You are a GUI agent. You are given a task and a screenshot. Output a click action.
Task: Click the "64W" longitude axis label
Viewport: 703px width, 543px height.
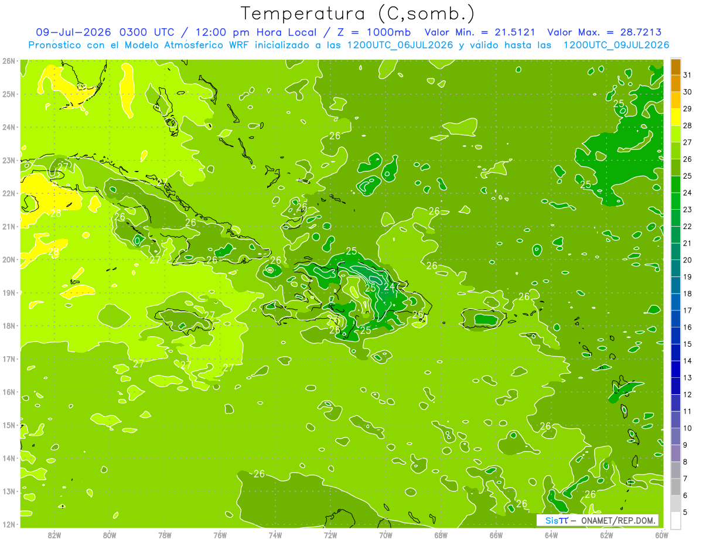point(551,534)
